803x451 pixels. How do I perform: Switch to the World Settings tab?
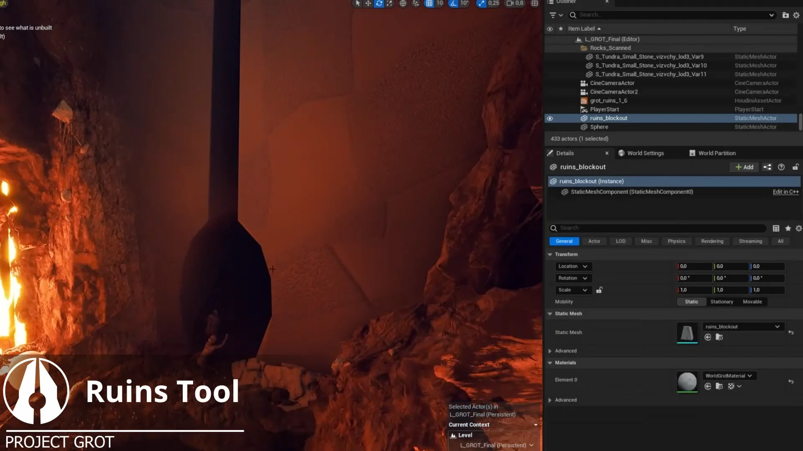click(645, 153)
